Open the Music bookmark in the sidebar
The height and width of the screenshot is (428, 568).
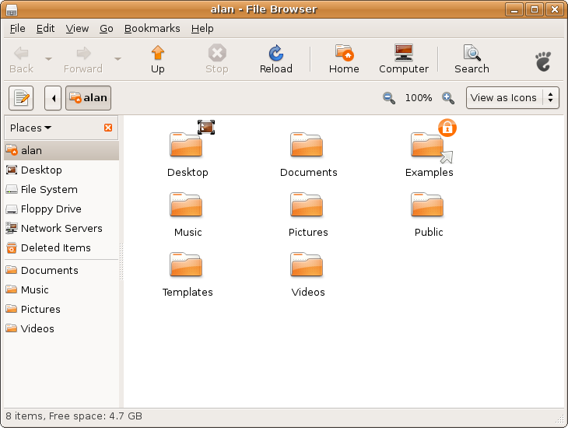click(x=61, y=290)
